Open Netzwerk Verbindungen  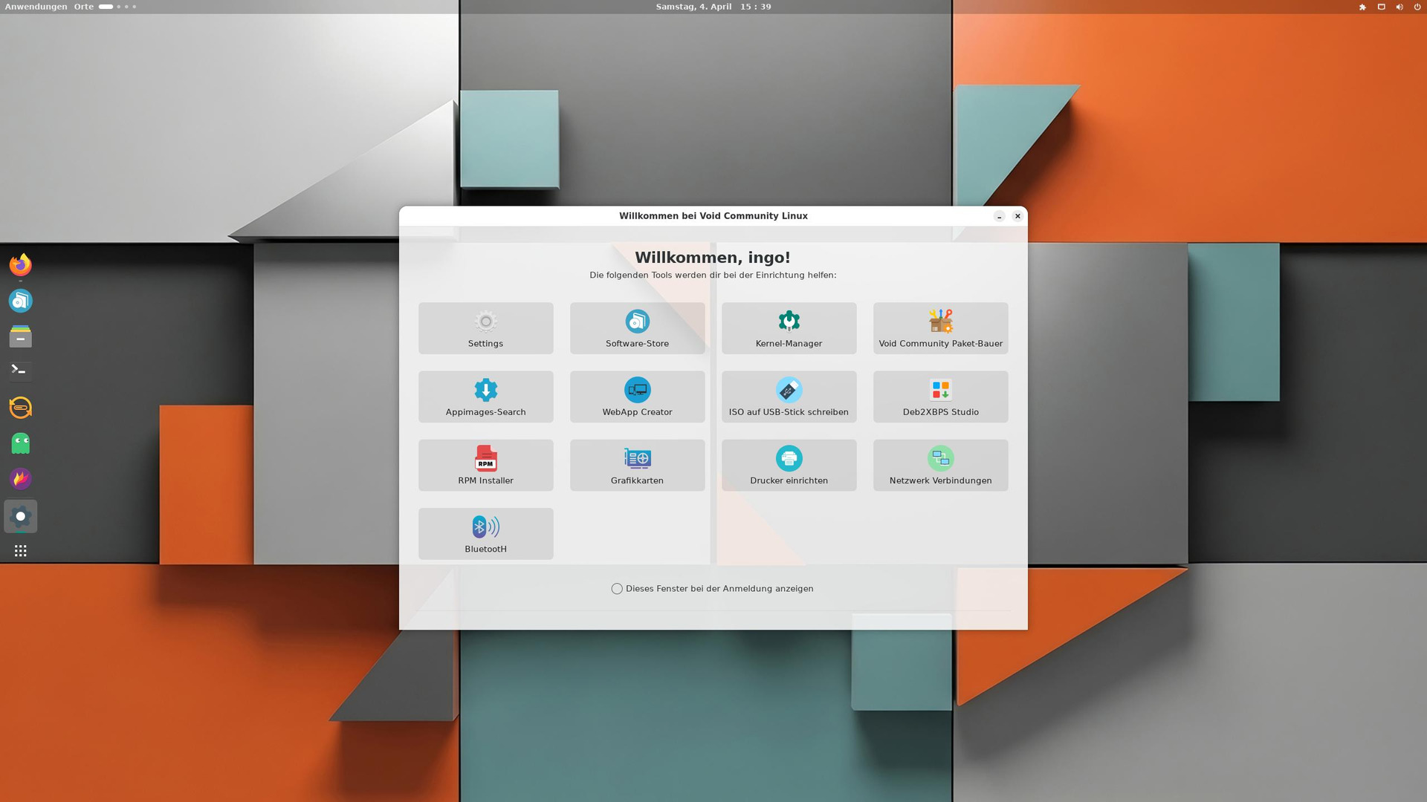click(940, 465)
